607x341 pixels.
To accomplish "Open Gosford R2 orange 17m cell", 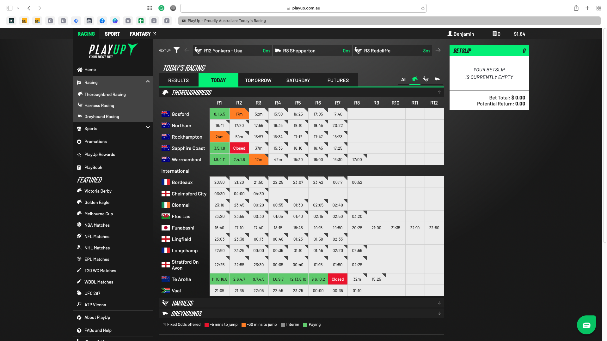I will point(239,114).
